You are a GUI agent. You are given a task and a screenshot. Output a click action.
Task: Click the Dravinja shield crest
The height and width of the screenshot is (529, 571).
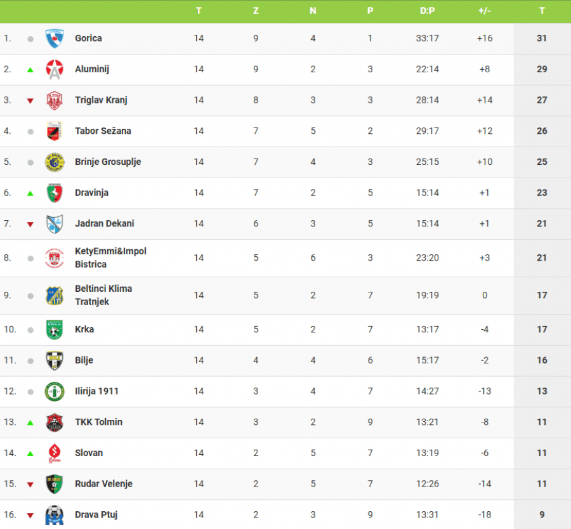point(54,193)
